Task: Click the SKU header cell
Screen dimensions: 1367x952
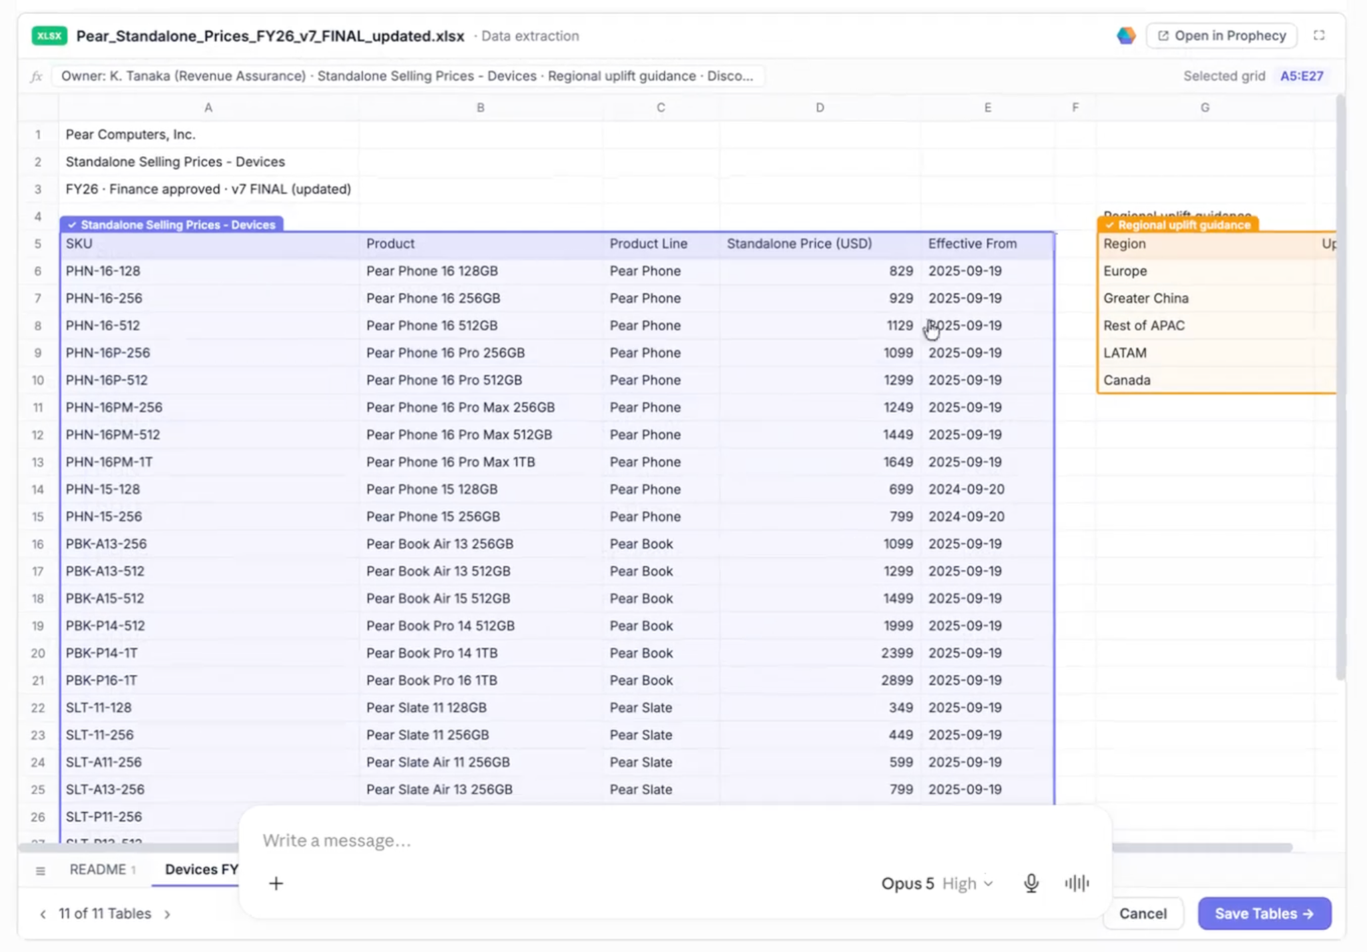Action: tap(210, 244)
